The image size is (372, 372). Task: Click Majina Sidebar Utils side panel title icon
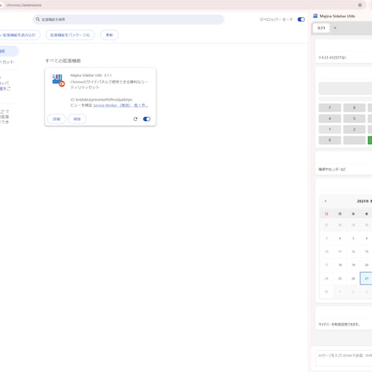tap(315, 16)
